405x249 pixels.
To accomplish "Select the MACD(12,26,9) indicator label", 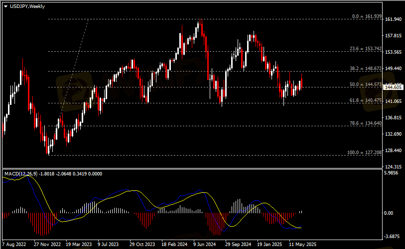I will [x=21, y=174].
